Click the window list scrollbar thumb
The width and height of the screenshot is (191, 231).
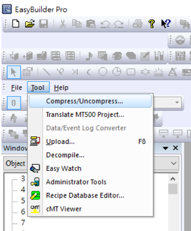pyautogui.click(x=173, y=189)
